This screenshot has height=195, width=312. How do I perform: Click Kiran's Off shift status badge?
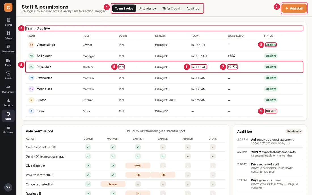point(271,111)
